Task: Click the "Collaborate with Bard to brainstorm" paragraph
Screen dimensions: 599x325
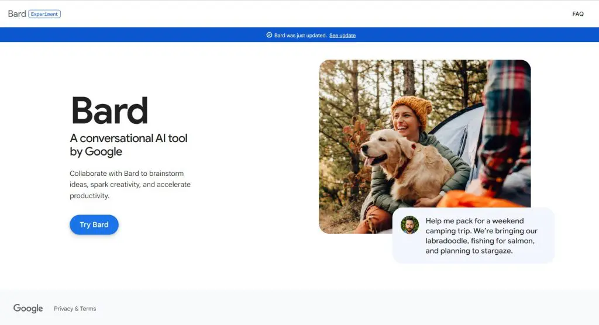Action: coord(130,185)
